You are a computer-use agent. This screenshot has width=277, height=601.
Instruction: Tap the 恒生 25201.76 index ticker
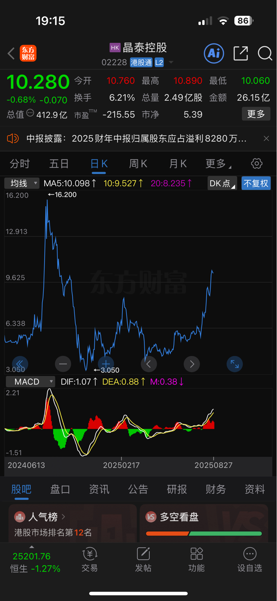[x=35, y=562]
